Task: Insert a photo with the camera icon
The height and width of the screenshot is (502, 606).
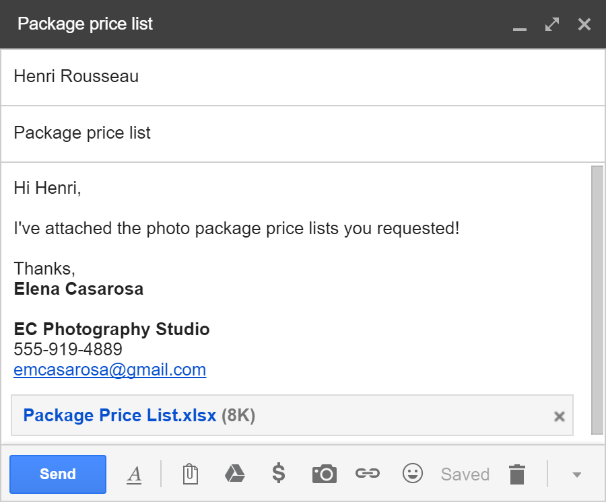Action: [x=324, y=474]
